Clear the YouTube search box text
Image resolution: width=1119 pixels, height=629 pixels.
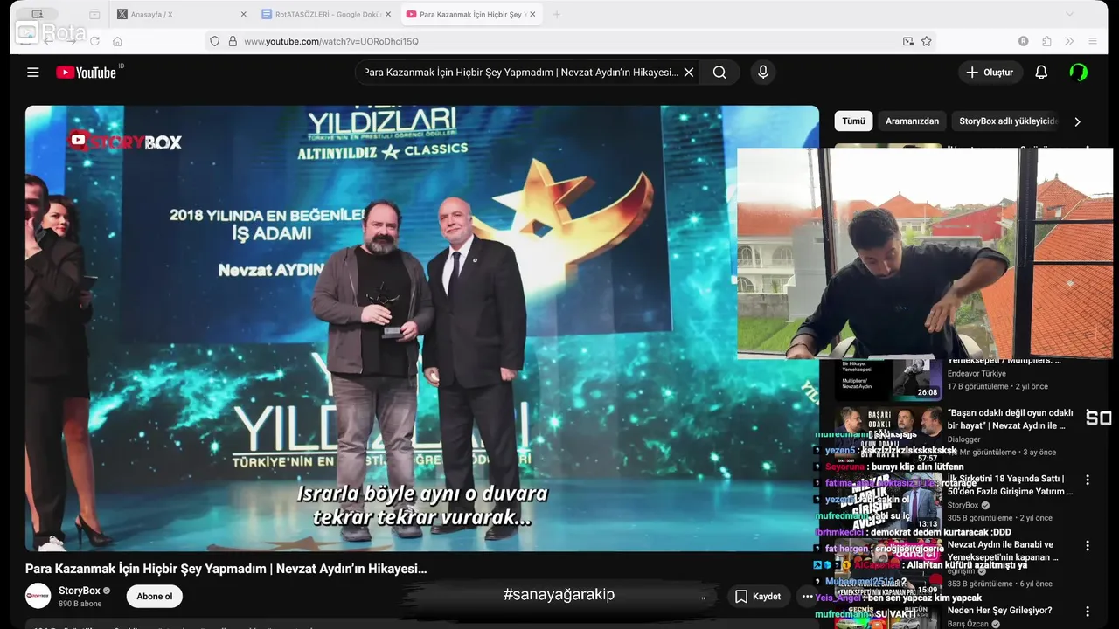coord(689,73)
